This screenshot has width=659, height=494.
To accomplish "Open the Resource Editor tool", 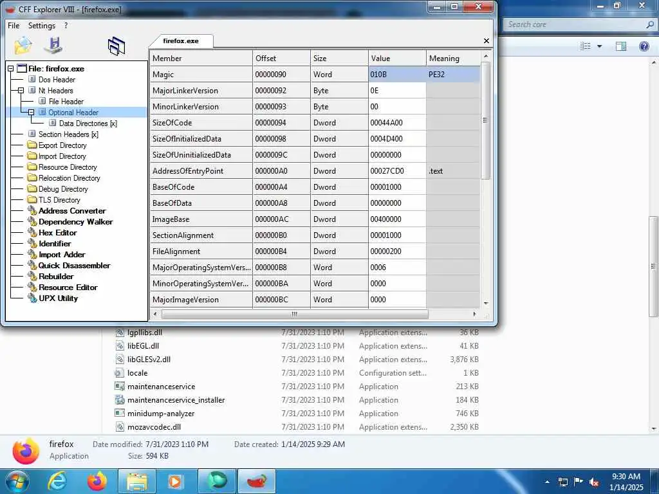I will [68, 288].
